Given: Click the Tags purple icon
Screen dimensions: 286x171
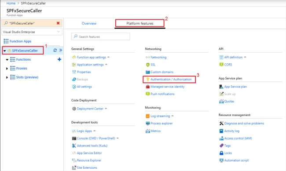Looking at the screenshot, I should [x=221, y=146].
